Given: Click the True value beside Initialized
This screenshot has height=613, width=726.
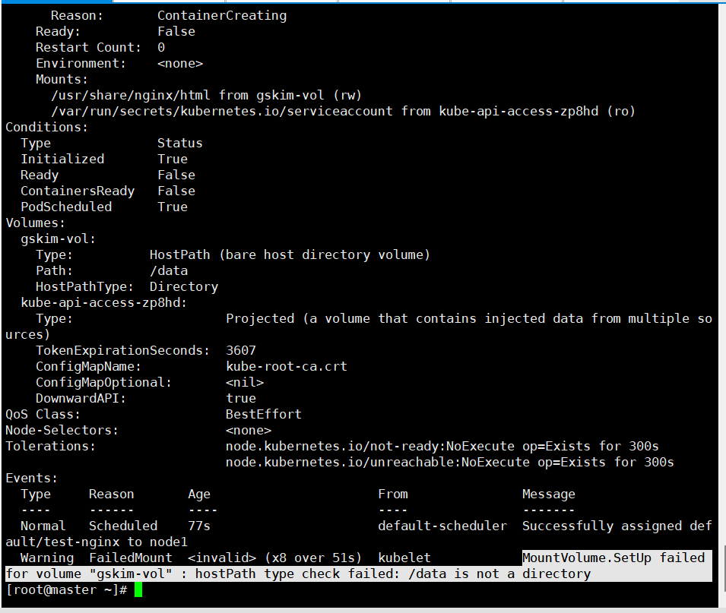Looking at the screenshot, I should (x=173, y=160).
